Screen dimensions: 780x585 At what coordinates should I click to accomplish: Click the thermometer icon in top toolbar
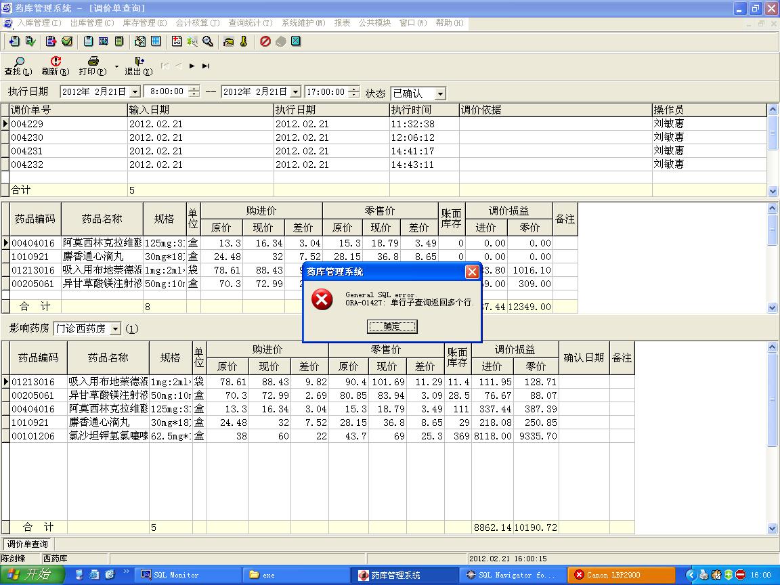[244, 41]
